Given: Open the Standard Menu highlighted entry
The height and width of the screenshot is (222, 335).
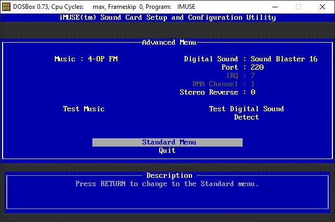Looking at the screenshot, I should [167, 142].
